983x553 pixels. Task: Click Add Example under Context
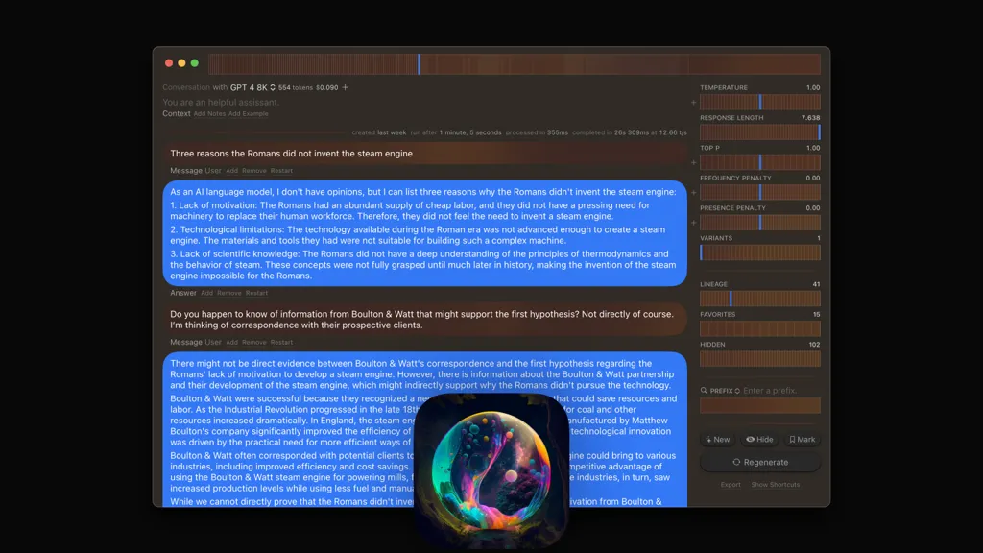pos(249,114)
